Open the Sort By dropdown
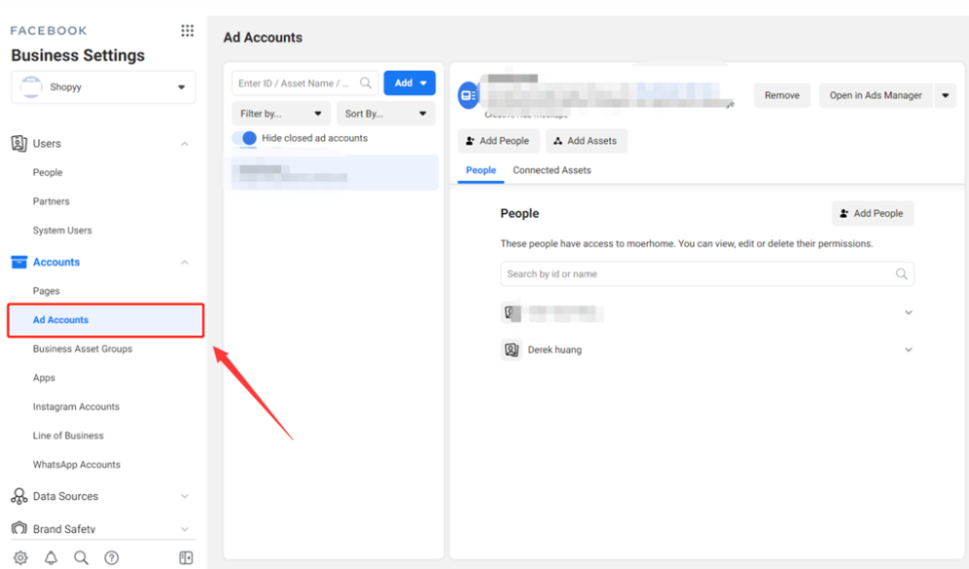Viewport: 969px width, 569px height. pos(385,114)
